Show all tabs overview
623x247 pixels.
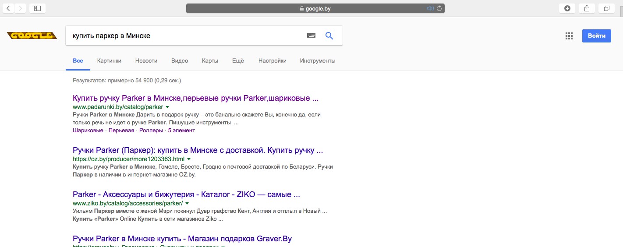pos(607,8)
